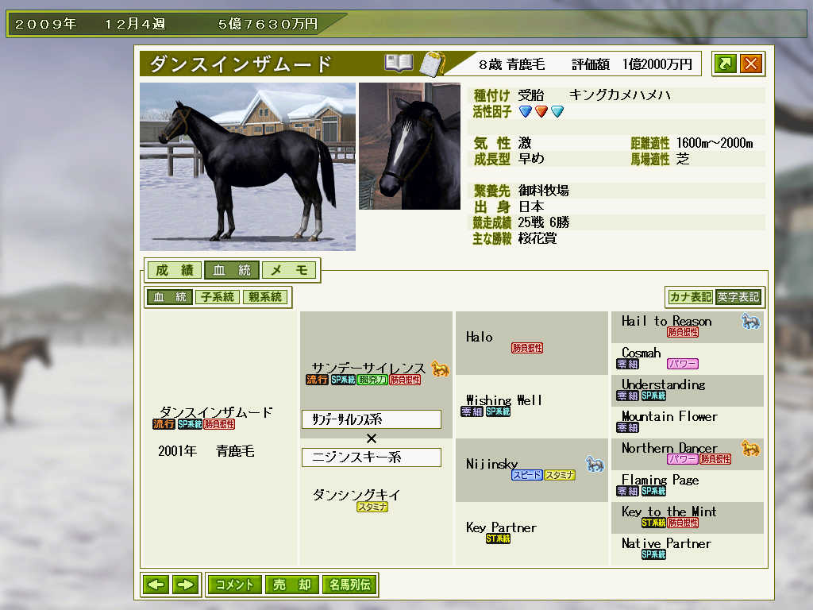Select the 子系統 sub-tab
This screenshot has width=813, height=610.
point(218,297)
